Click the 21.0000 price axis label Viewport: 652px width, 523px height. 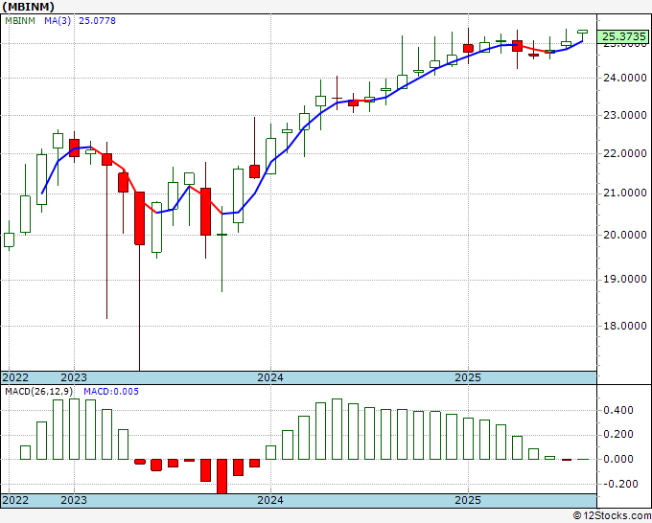tap(625, 193)
